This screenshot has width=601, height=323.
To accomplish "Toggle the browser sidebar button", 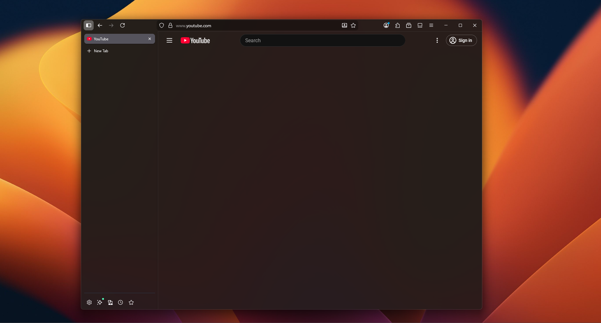I will 89,25.
